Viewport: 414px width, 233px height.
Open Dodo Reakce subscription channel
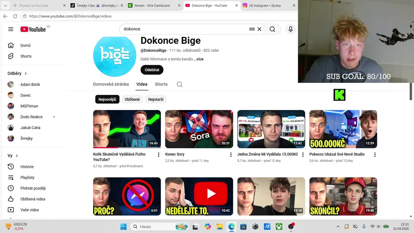click(31, 117)
